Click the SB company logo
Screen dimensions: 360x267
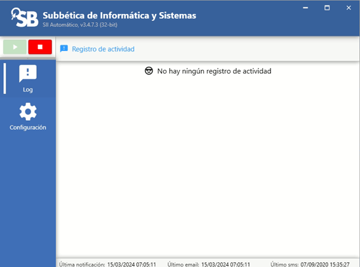click(x=25, y=17)
